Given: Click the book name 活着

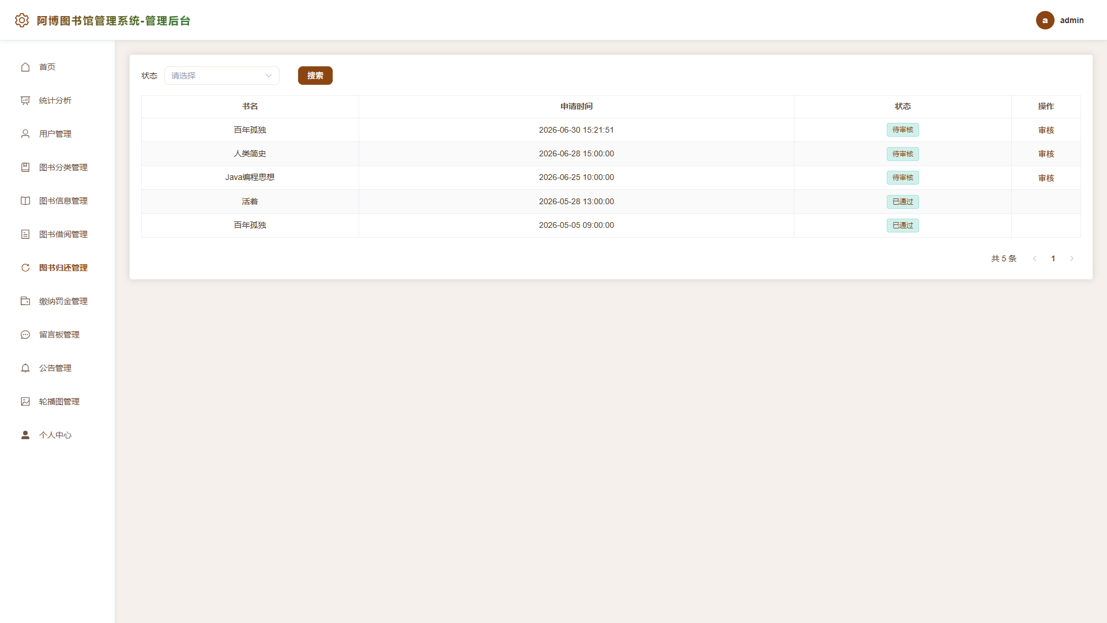Looking at the screenshot, I should 250,201.
